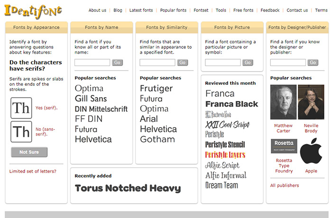Open the Tools menu item
This screenshot has height=218, width=332.
pos(221,10)
